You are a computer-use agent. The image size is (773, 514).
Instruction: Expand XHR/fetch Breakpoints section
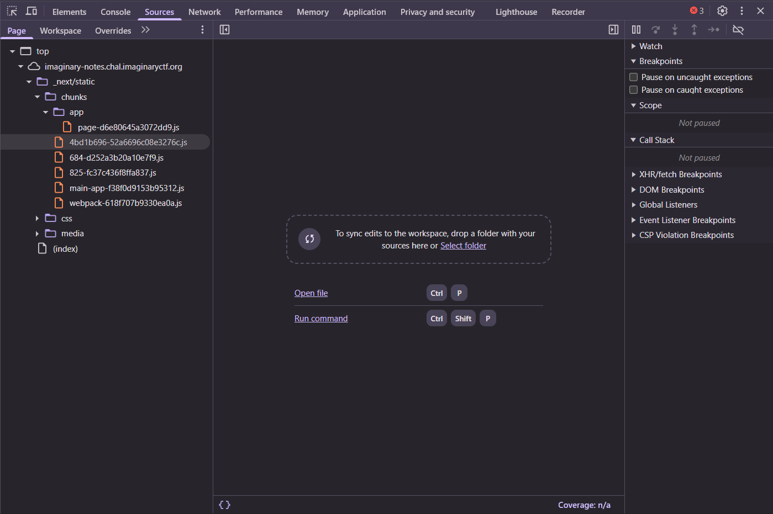pyautogui.click(x=680, y=174)
